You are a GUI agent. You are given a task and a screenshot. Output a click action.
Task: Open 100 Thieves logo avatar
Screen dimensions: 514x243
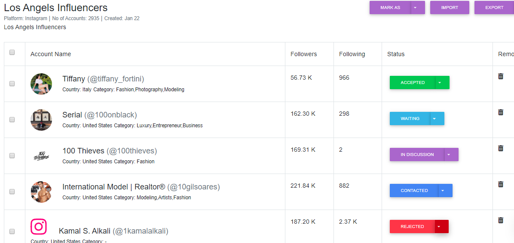41,156
